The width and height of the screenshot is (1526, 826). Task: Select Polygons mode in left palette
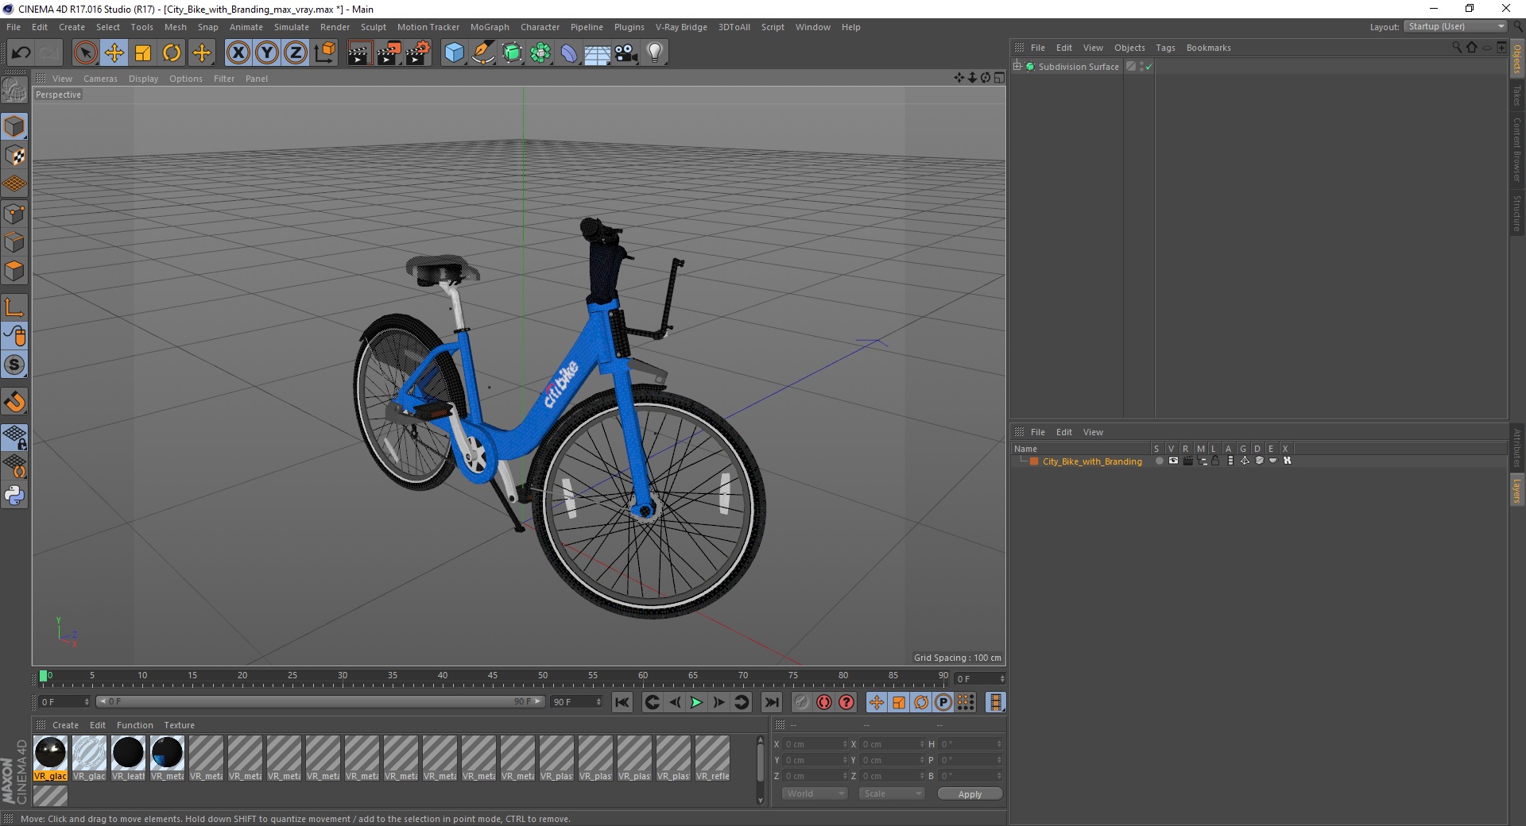[x=14, y=271]
